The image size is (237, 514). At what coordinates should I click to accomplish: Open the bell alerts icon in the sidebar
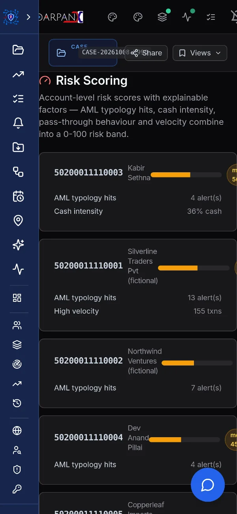click(18, 123)
